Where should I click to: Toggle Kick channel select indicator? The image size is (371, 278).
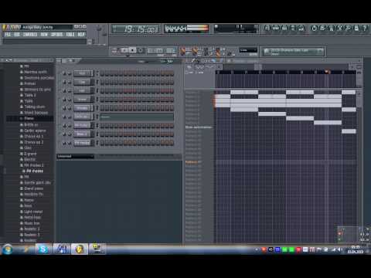97,73
